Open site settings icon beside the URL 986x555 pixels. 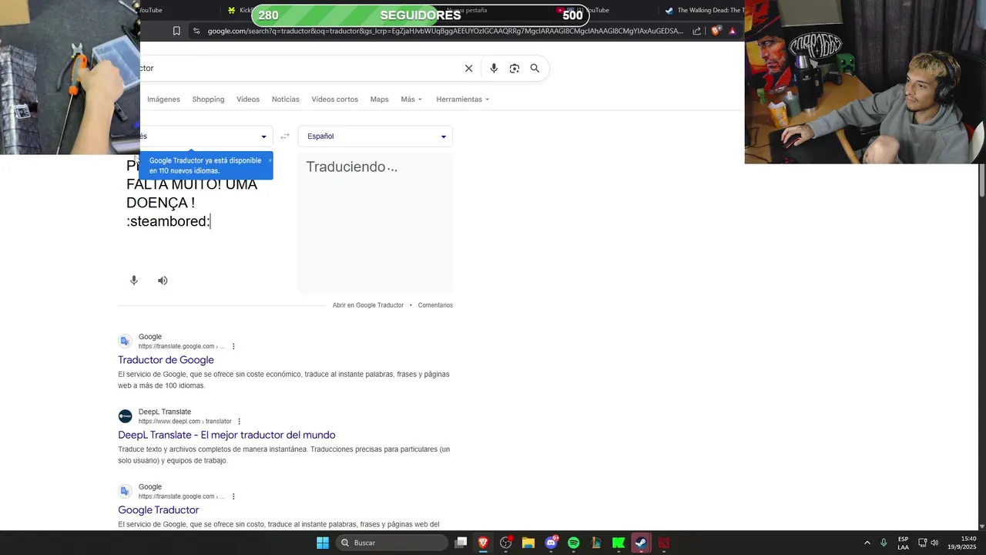196,31
